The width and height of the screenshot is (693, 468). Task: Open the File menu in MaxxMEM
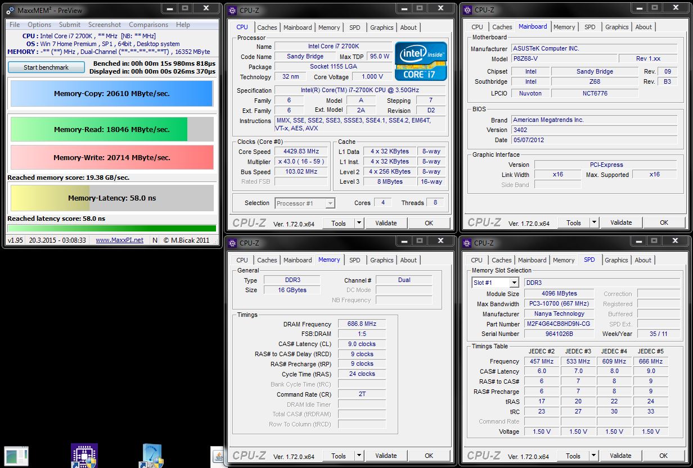point(15,25)
